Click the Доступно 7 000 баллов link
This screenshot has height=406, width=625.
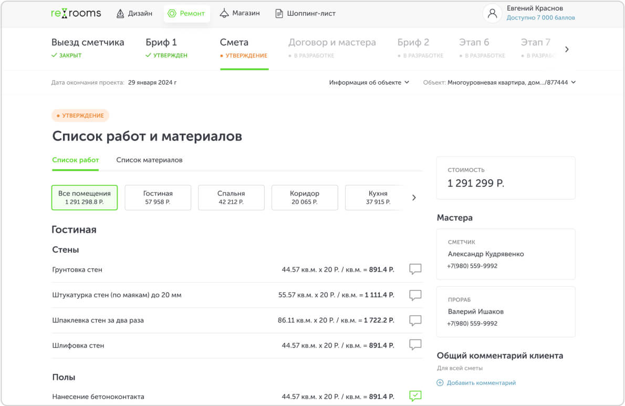[x=540, y=18]
